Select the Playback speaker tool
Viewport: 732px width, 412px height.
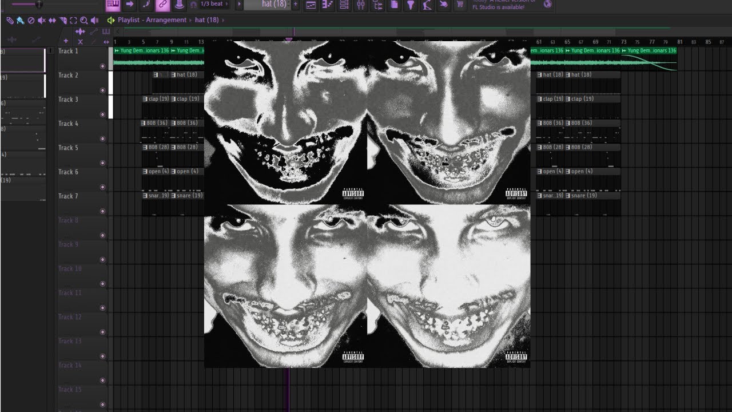tap(94, 20)
